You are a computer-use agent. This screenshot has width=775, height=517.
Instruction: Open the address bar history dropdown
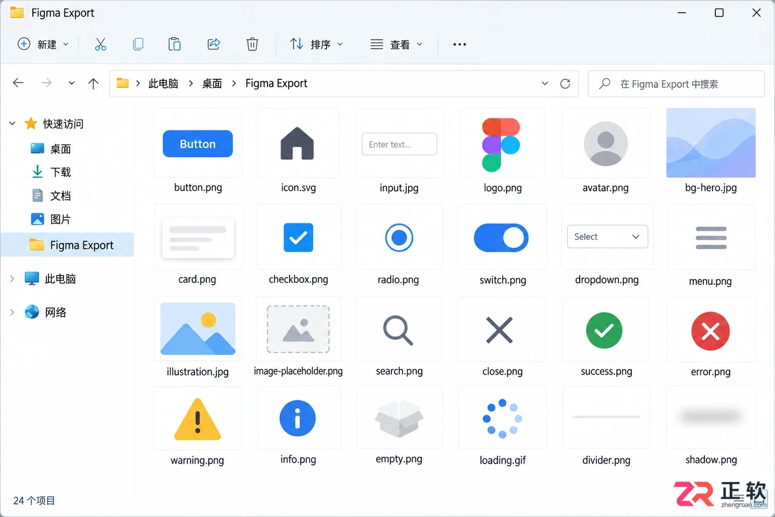(x=545, y=83)
